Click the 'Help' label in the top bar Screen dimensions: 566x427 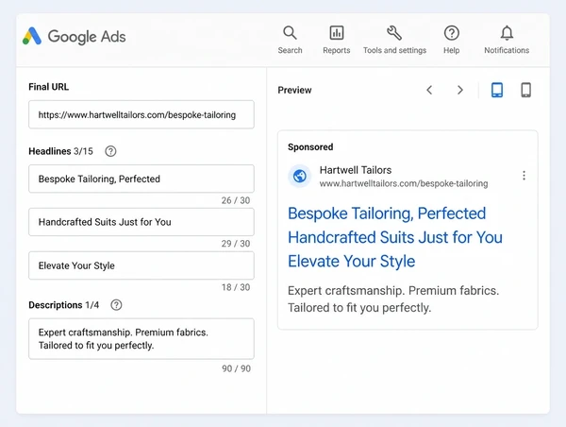[x=451, y=50]
